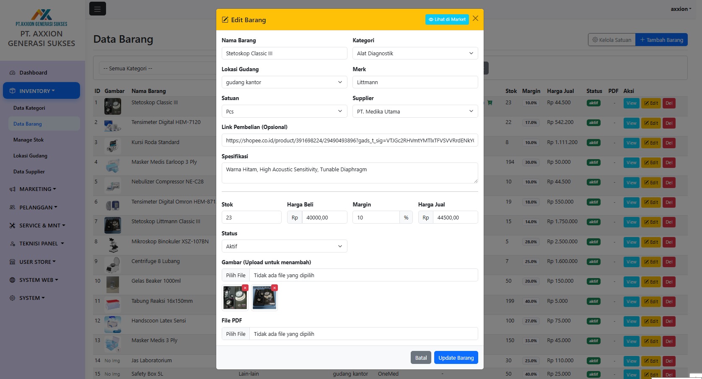Open Data Supplier in sidebar
Screen dimensions: 702x379
(44, 171)
